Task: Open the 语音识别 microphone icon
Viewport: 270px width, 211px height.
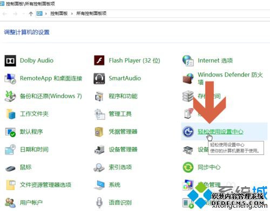Action: click(99, 202)
